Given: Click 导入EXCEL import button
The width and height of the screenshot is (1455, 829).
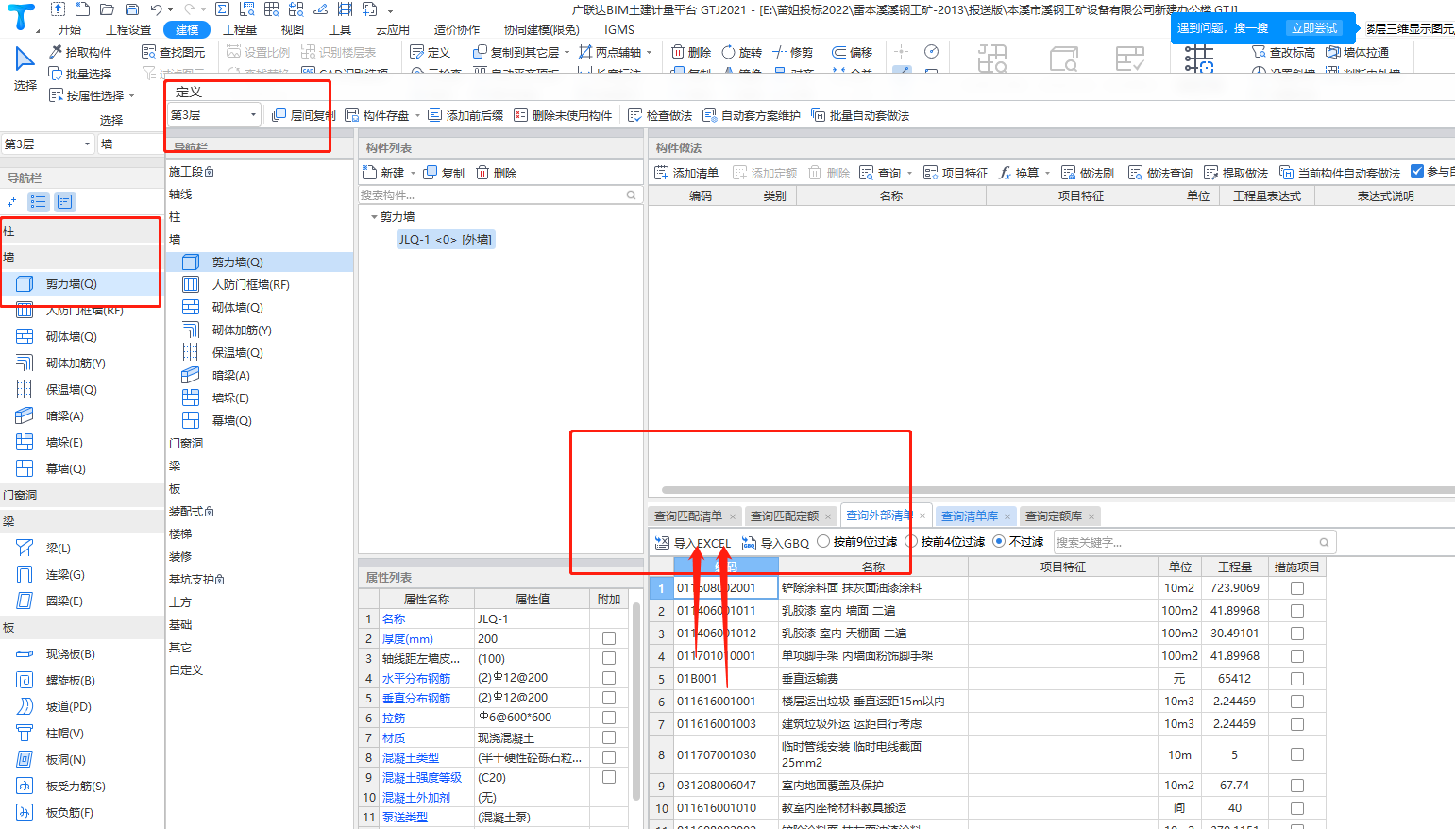Looking at the screenshot, I should [693, 543].
